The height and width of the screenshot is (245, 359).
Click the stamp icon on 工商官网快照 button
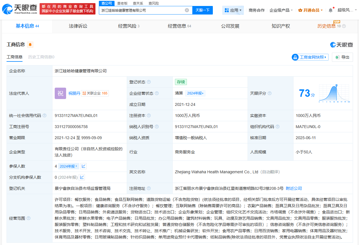(x=295, y=57)
